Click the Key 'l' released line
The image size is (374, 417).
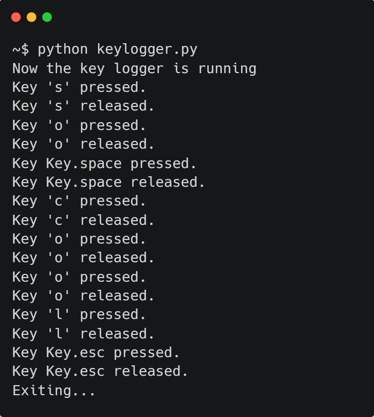click(x=83, y=334)
